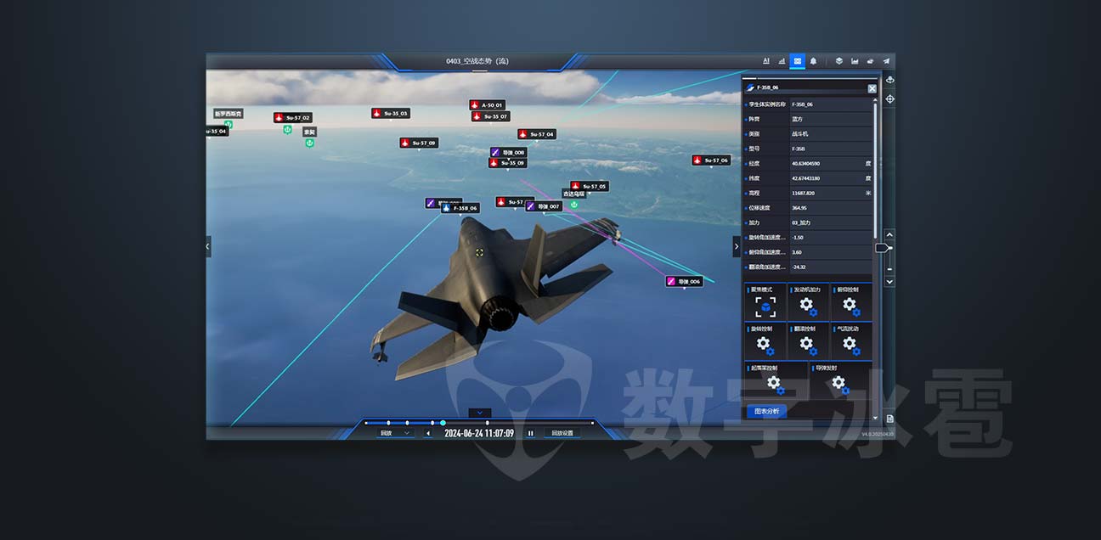Click the cyan timeline progress marker

click(443, 423)
